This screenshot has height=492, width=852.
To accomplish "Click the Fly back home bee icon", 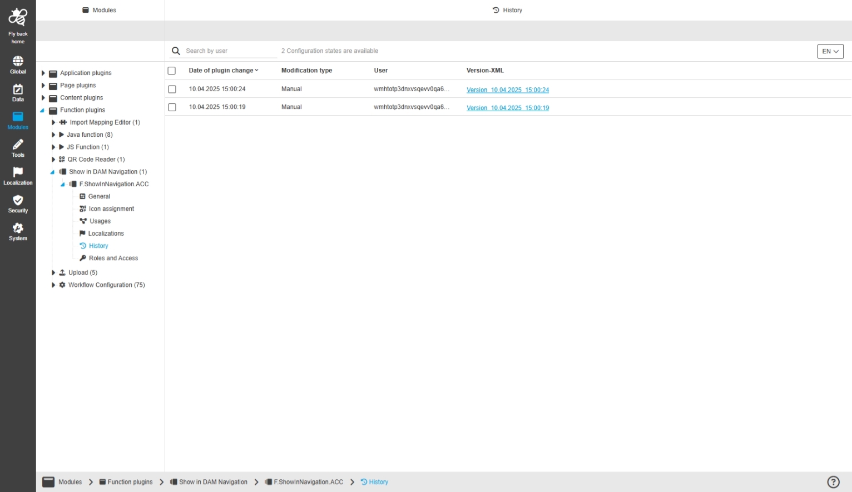I will (x=18, y=18).
